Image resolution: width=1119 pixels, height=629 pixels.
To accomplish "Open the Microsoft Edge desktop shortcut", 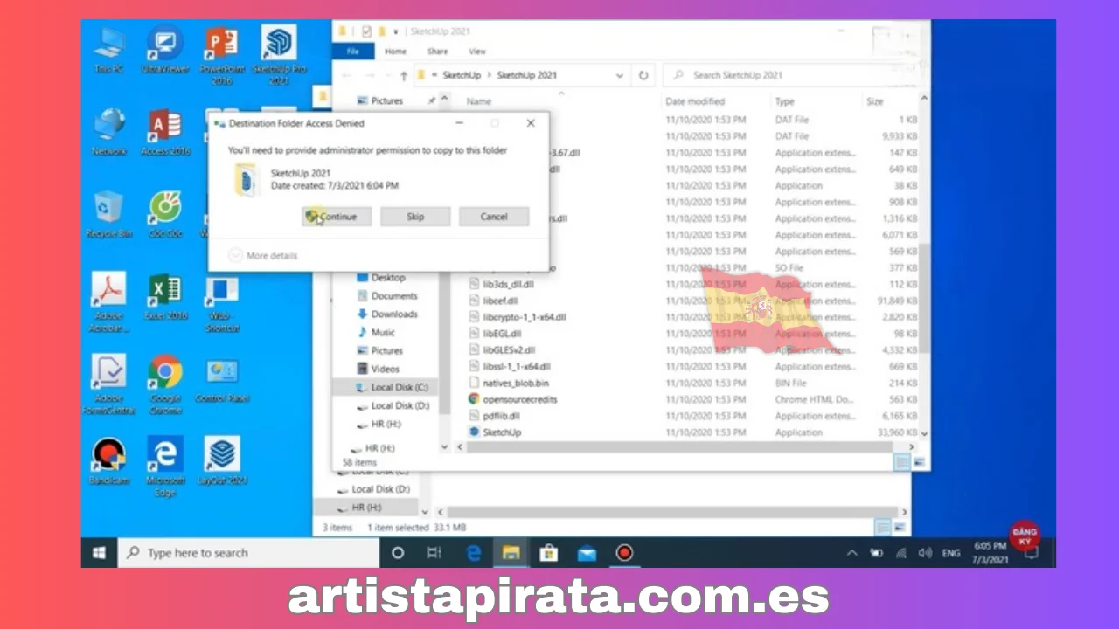I will pyautogui.click(x=165, y=467).
